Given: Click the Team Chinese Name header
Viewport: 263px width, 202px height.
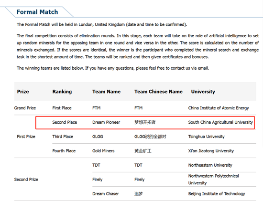Looking at the screenshot, I should 158,92.
